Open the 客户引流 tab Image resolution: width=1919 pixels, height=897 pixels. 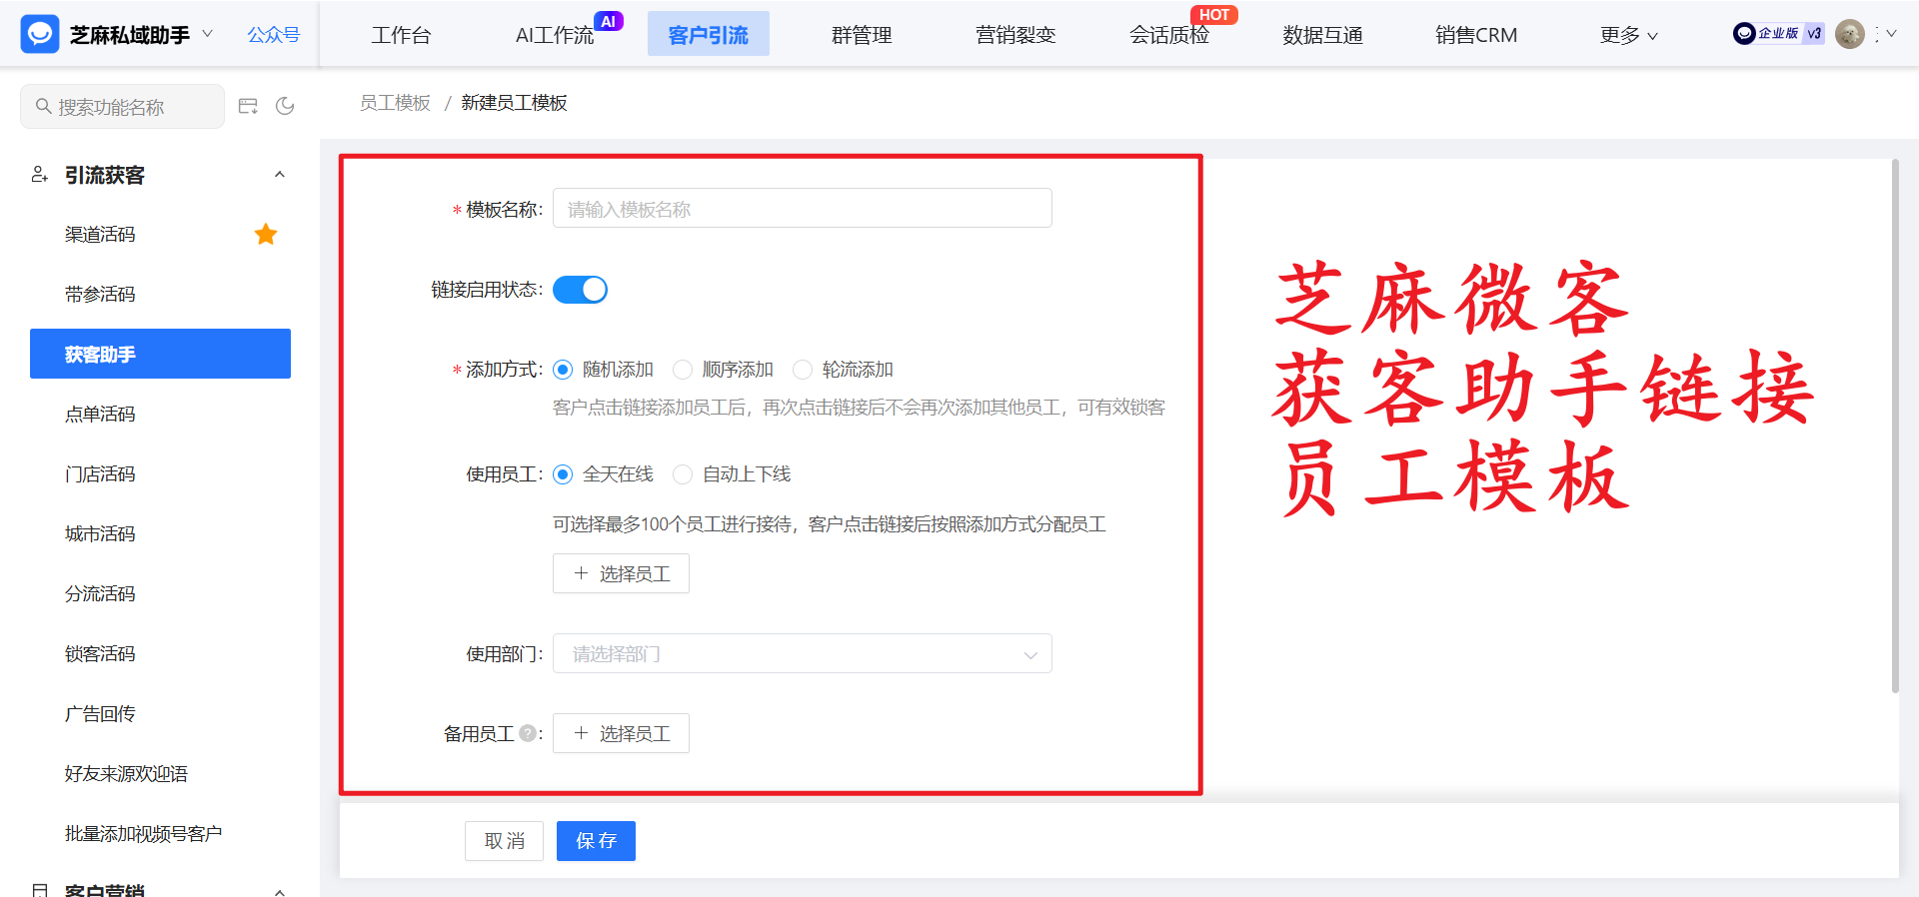pos(709,34)
